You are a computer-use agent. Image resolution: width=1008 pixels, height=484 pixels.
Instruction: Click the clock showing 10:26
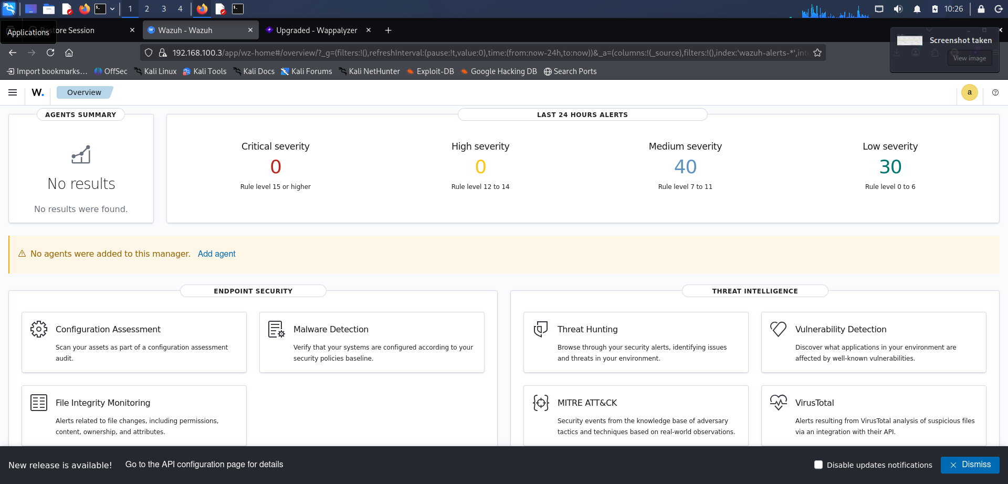click(x=953, y=9)
